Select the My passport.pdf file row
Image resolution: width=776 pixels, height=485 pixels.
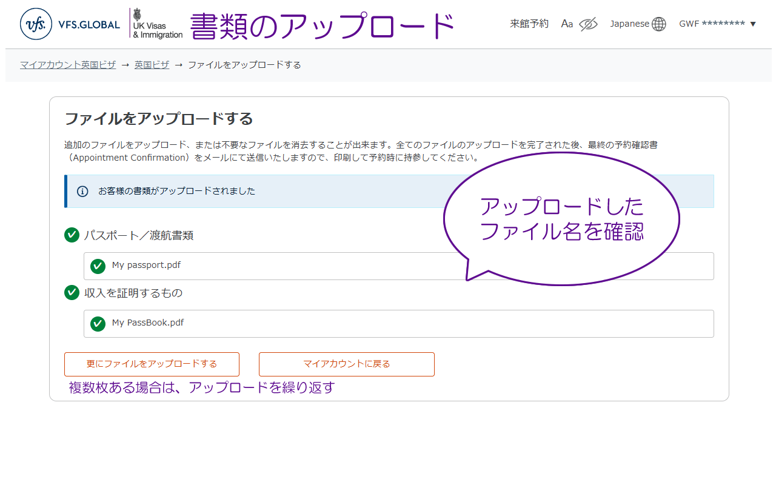[273, 266]
